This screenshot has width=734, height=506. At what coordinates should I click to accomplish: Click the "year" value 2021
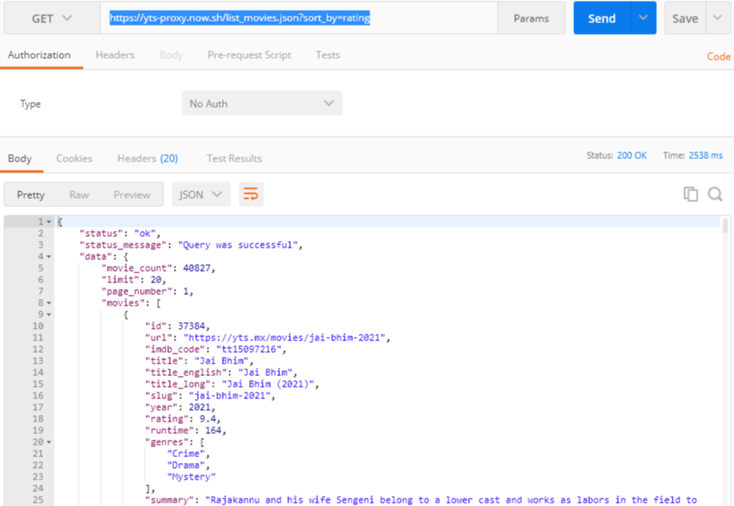pyautogui.click(x=200, y=407)
